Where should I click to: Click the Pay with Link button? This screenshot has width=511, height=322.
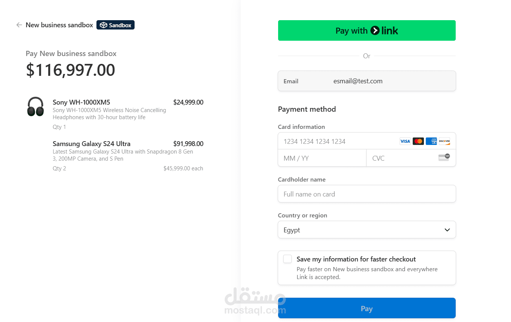pos(367,31)
